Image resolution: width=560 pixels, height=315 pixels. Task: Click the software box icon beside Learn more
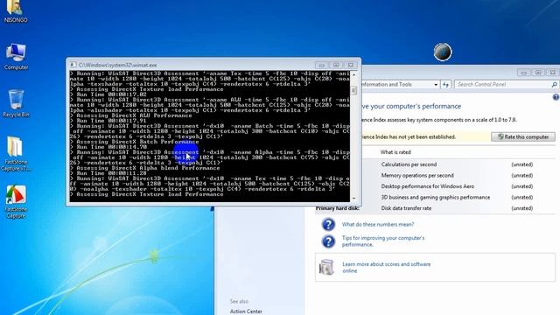326,268
